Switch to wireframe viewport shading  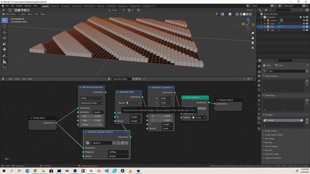point(241,14)
